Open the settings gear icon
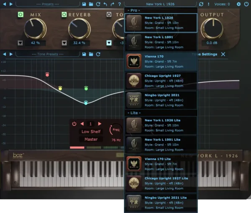 239,4
